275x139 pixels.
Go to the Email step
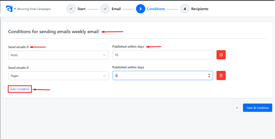[x=116, y=9]
